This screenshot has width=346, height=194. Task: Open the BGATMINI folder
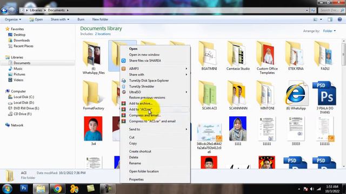tap(209, 56)
